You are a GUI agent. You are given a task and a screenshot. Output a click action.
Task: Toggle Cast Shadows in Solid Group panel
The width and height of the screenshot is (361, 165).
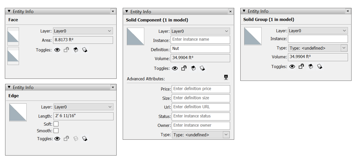pos(319,67)
